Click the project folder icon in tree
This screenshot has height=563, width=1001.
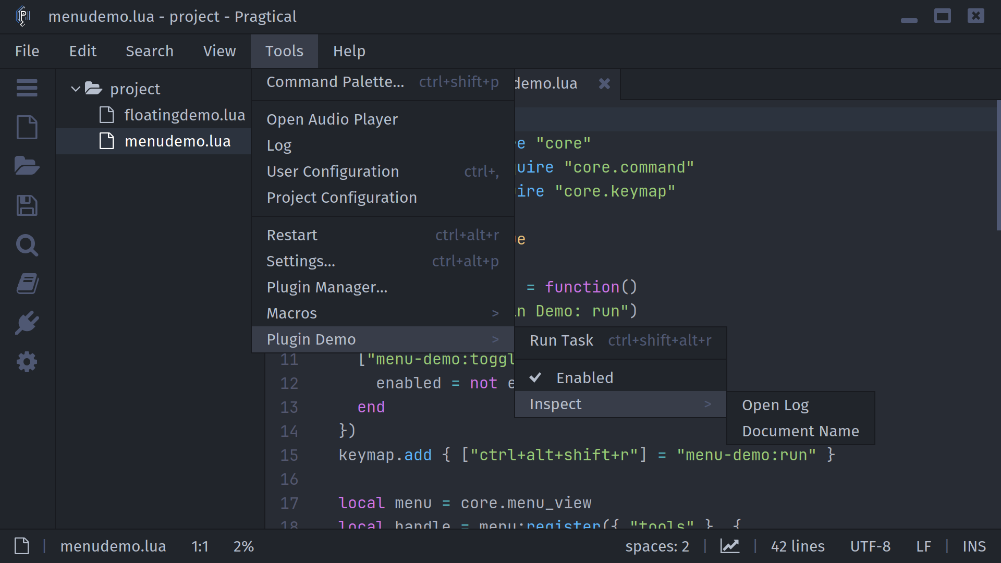click(x=93, y=88)
